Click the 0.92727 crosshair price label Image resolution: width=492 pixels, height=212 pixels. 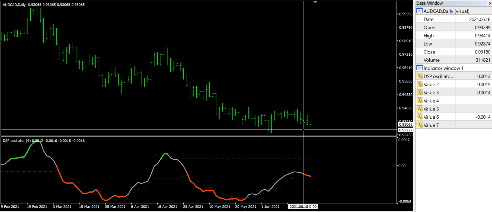click(x=406, y=130)
